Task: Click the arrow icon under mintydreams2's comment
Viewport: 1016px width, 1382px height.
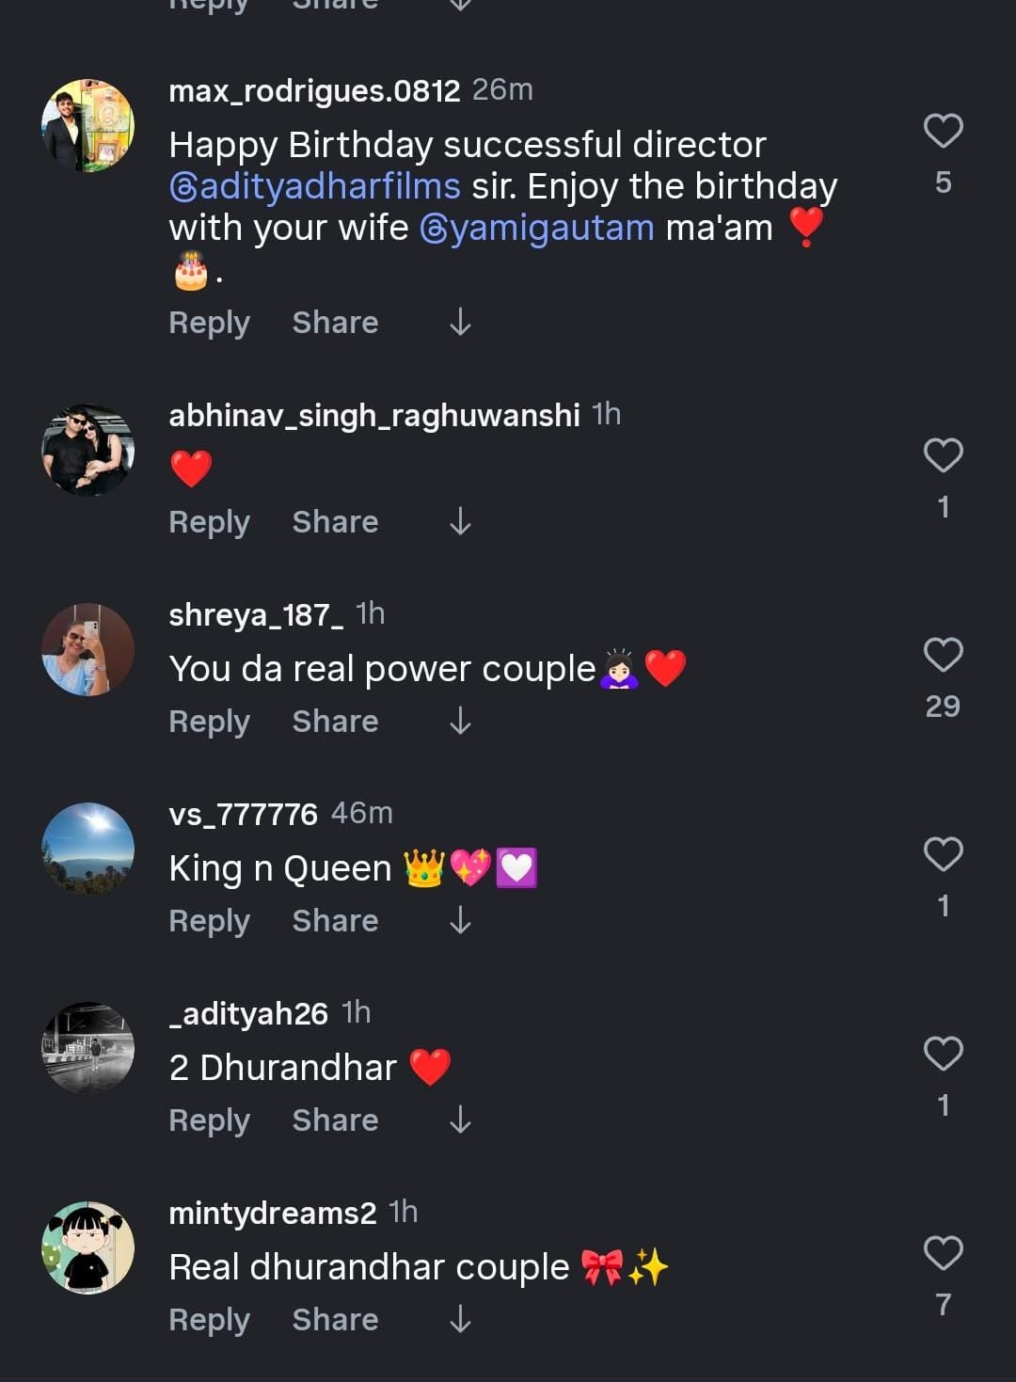Action: [460, 1319]
